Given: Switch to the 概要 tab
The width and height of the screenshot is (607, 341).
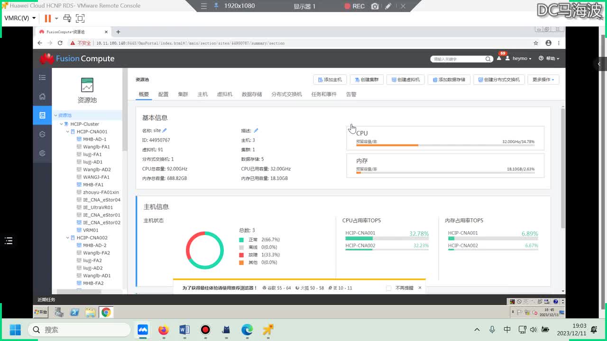Looking at the screenshot, I should pos(144,94).
